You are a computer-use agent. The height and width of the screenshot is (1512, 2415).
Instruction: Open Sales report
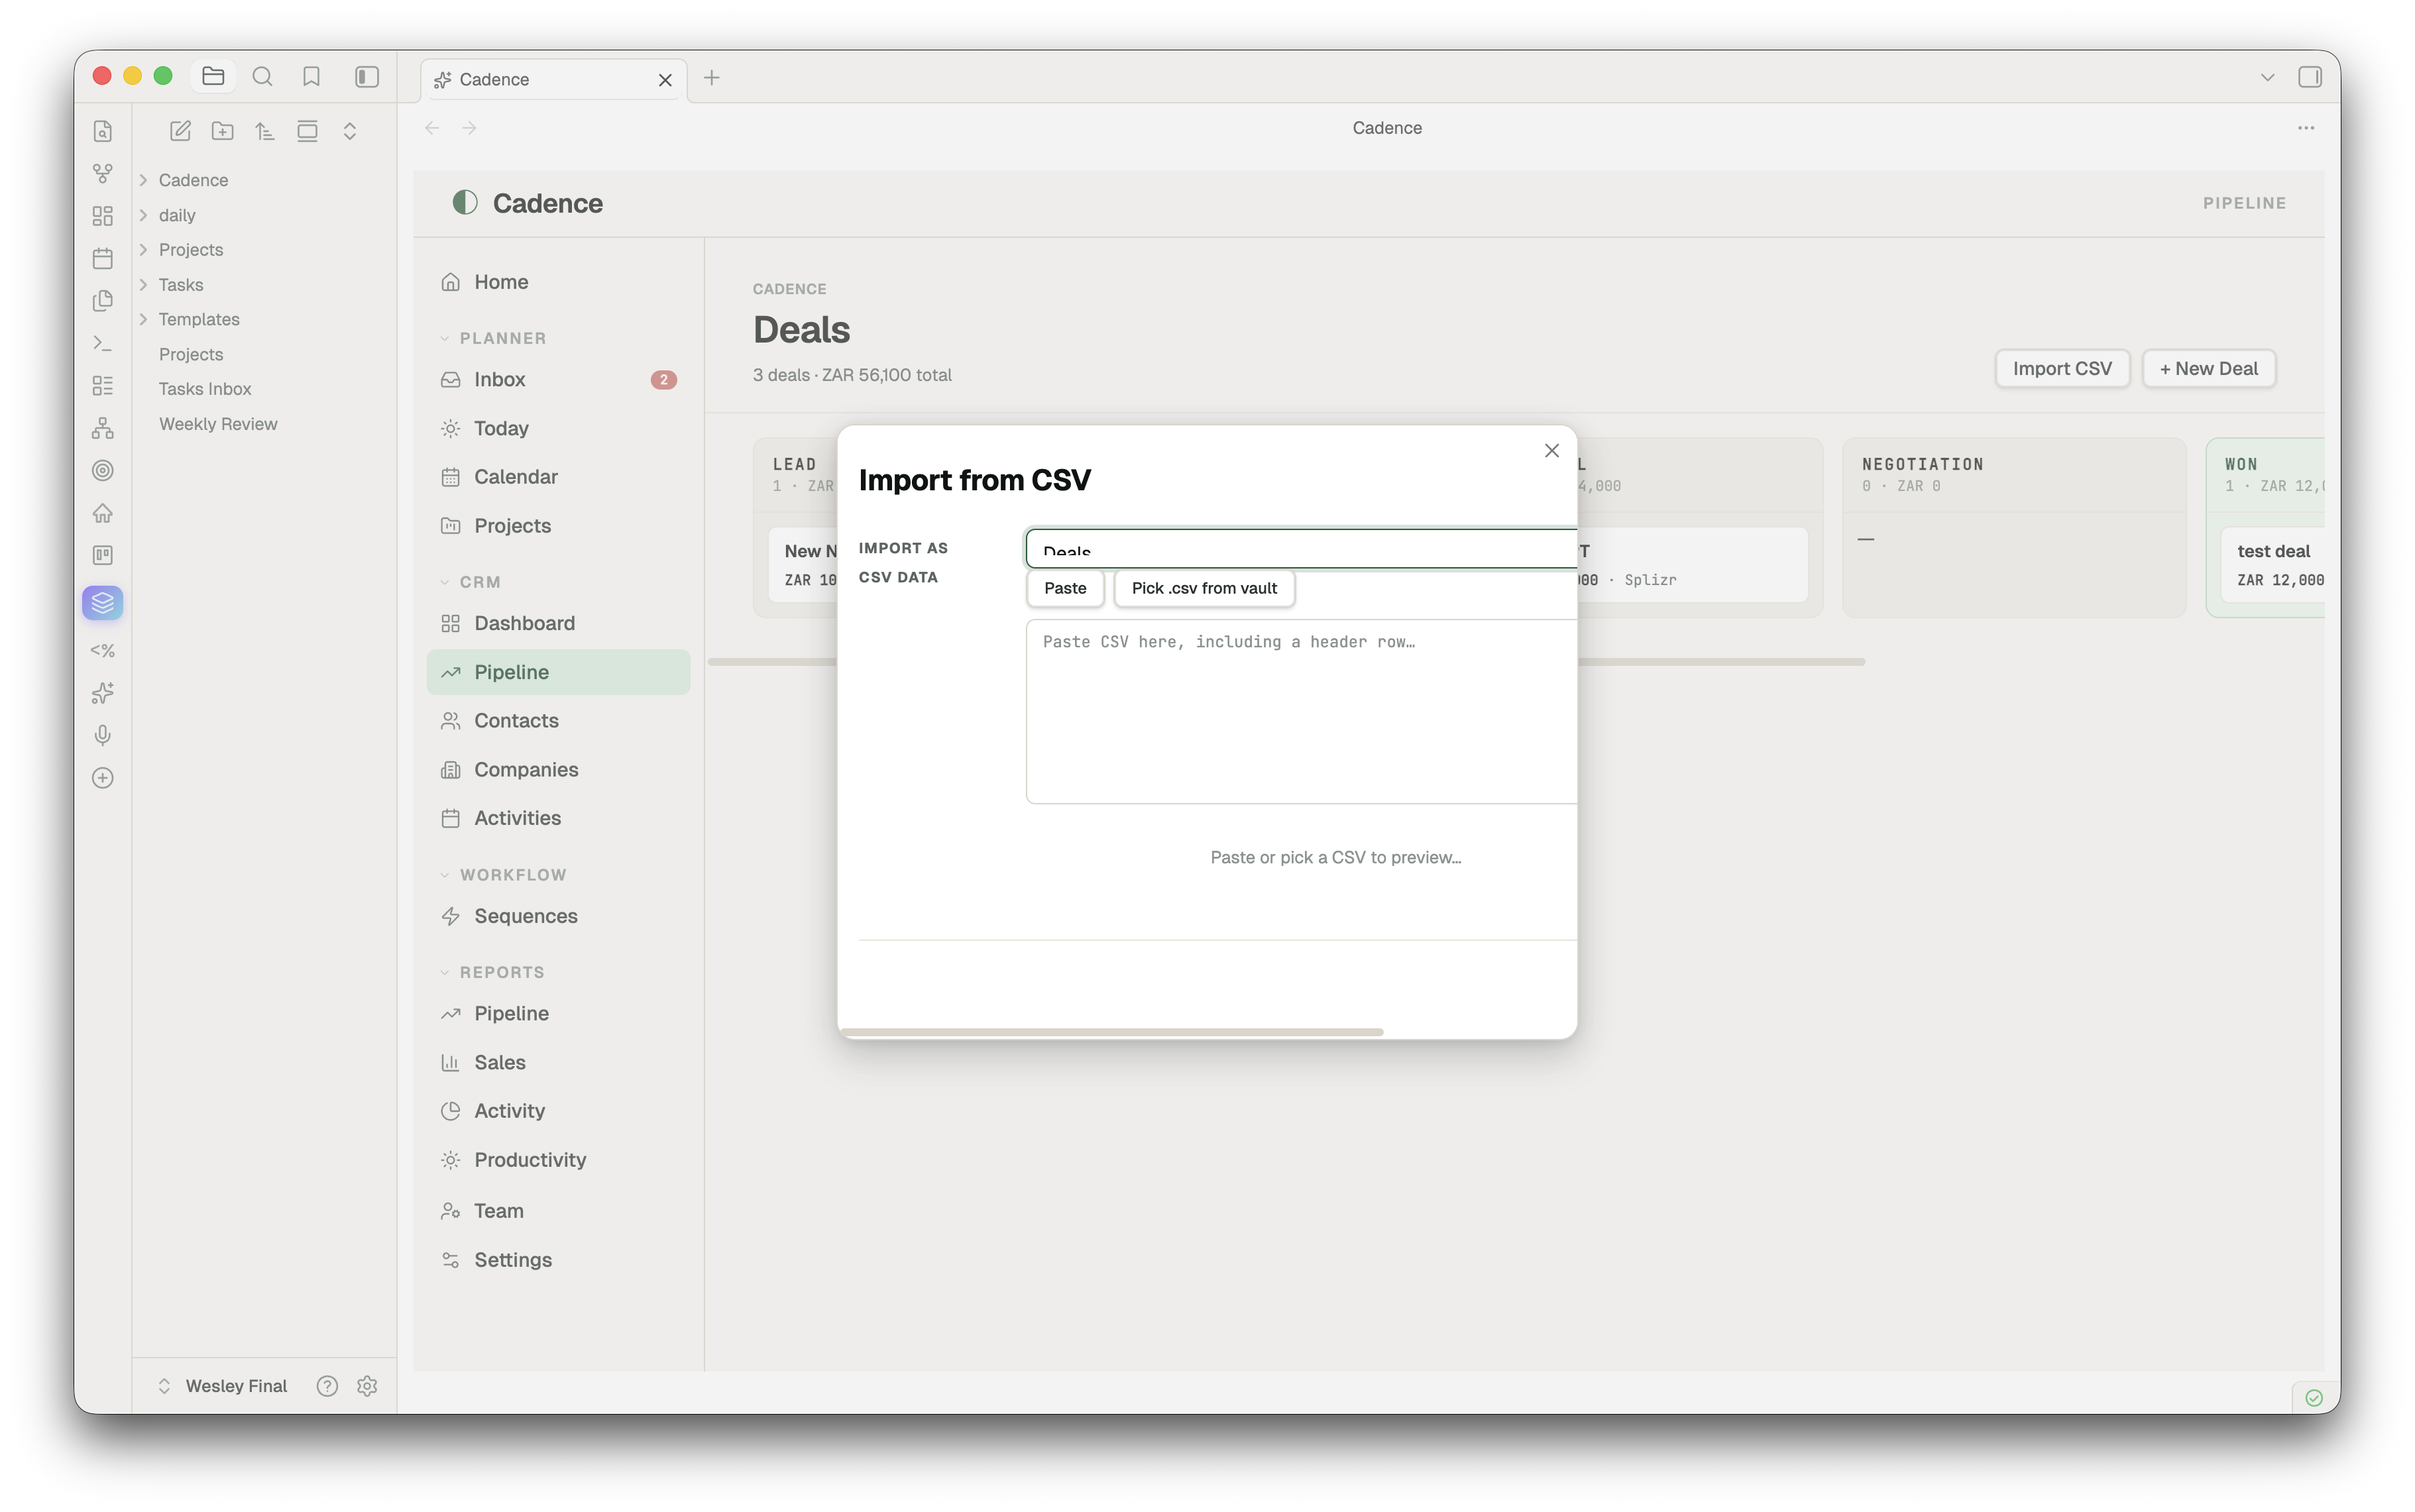click(x=558, y=1062)
